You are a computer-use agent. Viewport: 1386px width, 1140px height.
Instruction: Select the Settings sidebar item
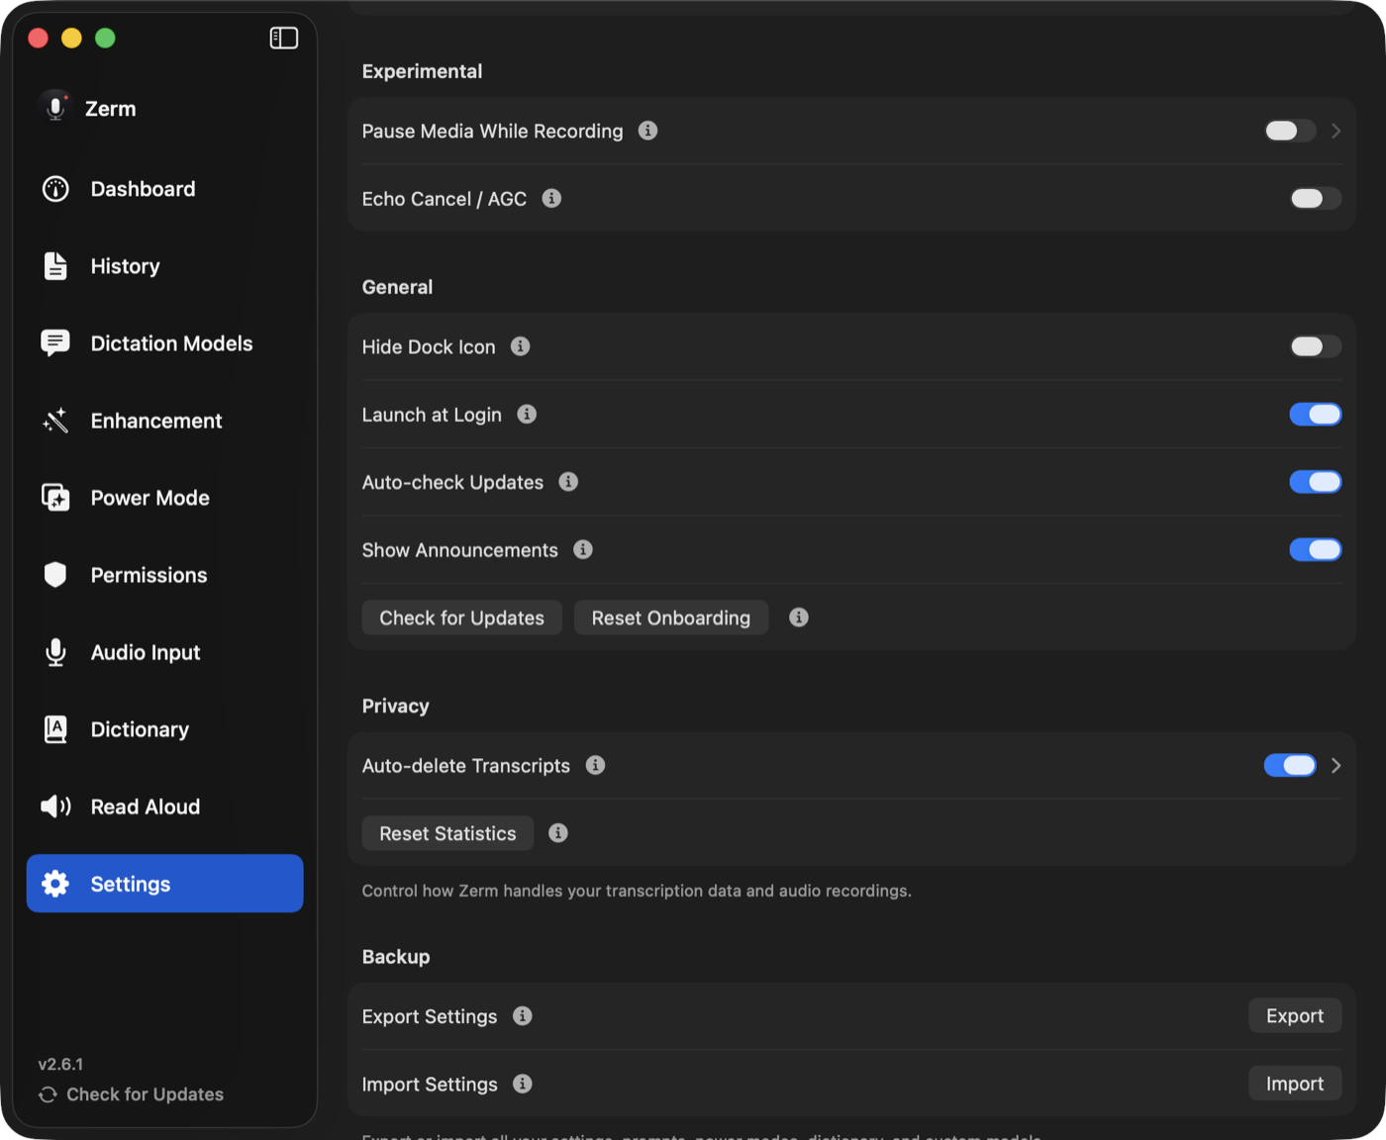(x=165, y=884)
